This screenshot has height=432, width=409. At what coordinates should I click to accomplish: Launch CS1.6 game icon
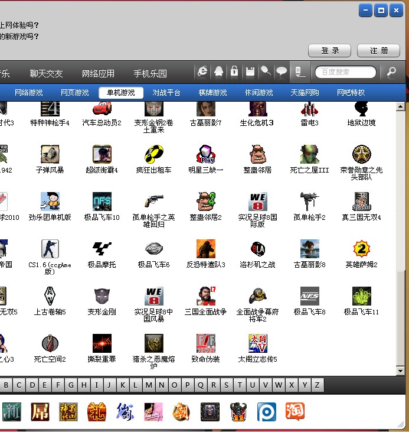point(50,249)
